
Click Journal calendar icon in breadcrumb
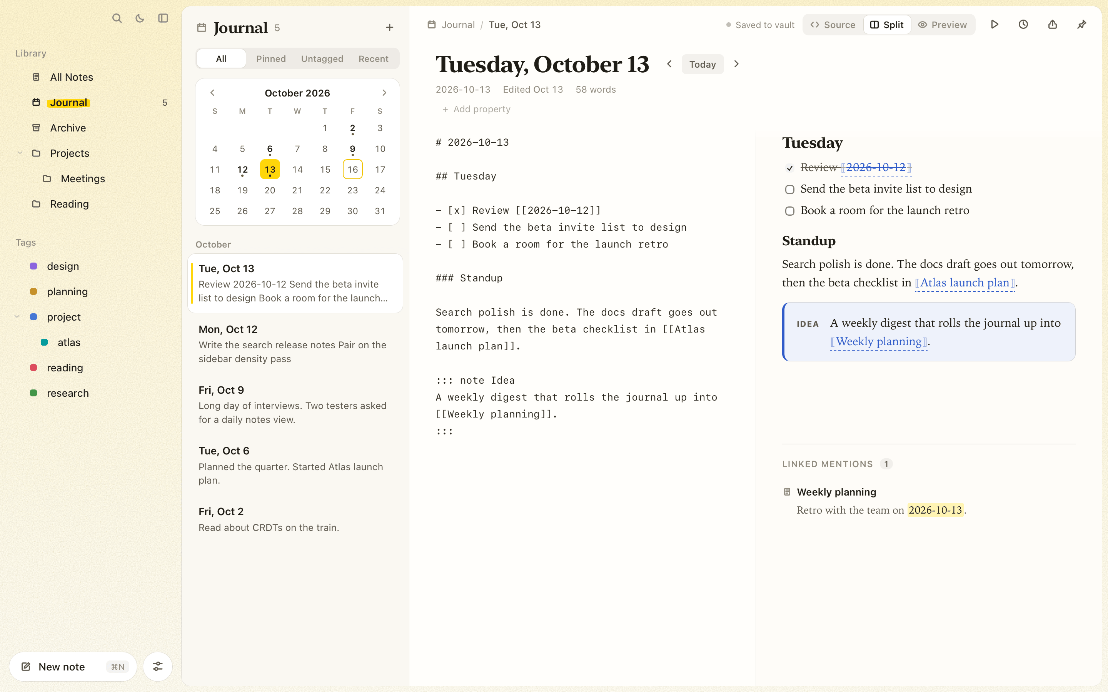coord(431,25)
